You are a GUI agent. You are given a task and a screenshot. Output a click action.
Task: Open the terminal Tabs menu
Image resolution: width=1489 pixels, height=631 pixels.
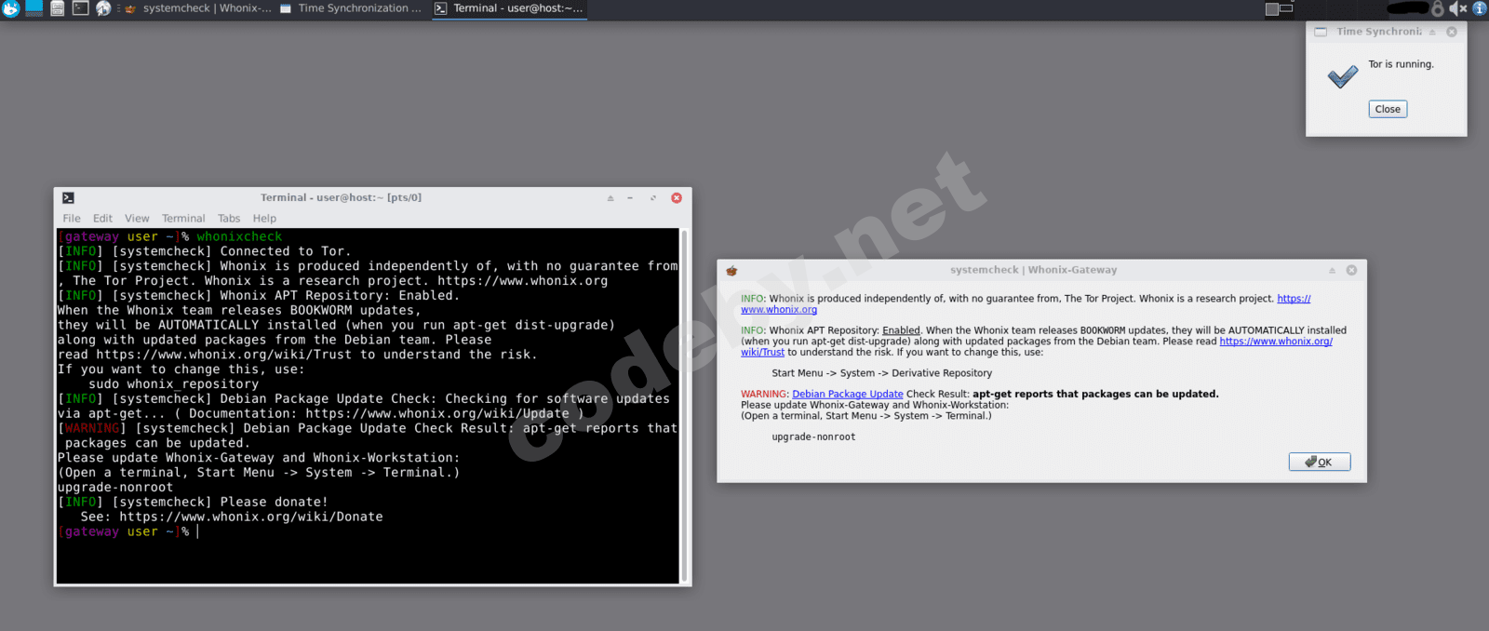(229, 219)
